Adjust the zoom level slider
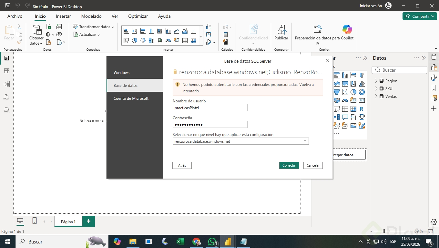 point(390,231)
